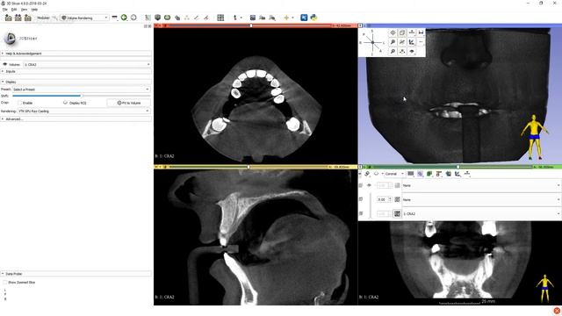Toggle the crosshair toolbar icon
Screen dimensions: 562x316
point(286,18)
